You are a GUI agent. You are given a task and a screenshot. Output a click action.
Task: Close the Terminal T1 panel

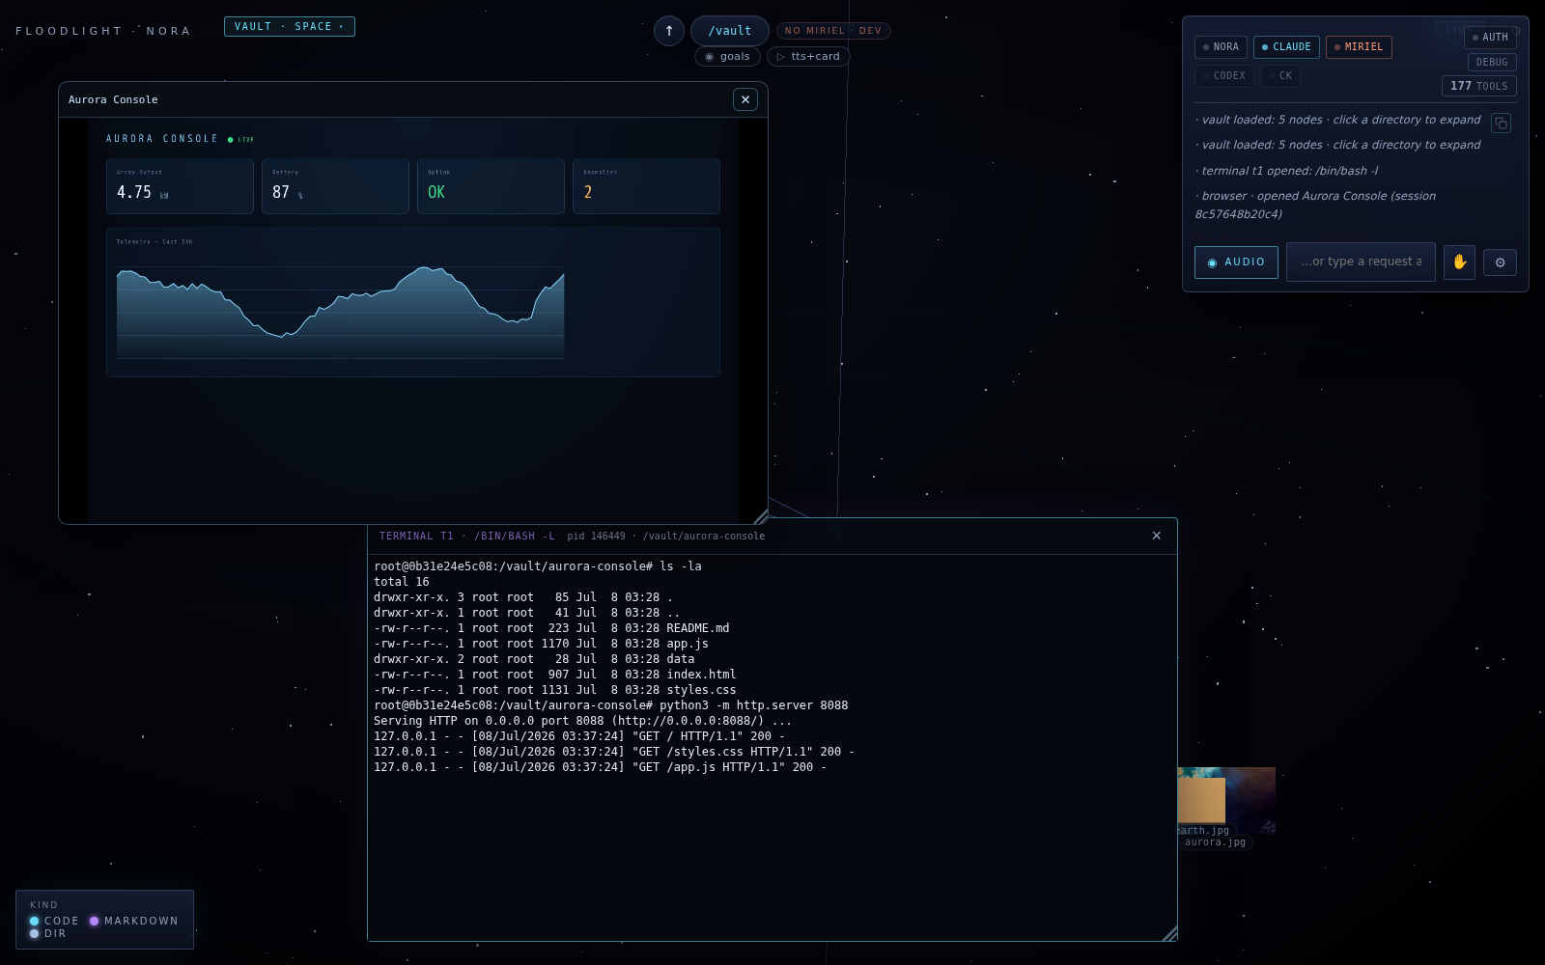pos(1156,536)
